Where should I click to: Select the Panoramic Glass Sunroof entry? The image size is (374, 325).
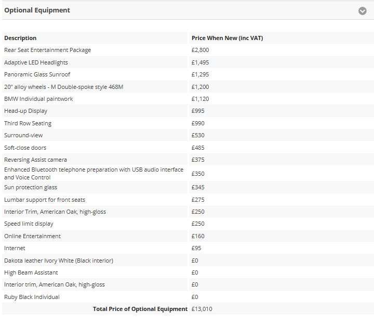tap(37, 74)
